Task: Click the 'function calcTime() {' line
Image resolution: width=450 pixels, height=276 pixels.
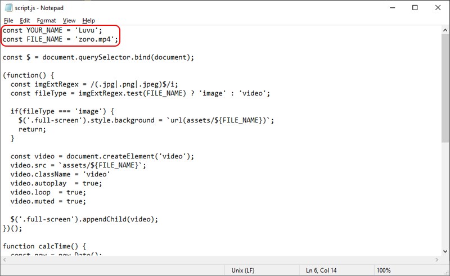Action: 44,246
